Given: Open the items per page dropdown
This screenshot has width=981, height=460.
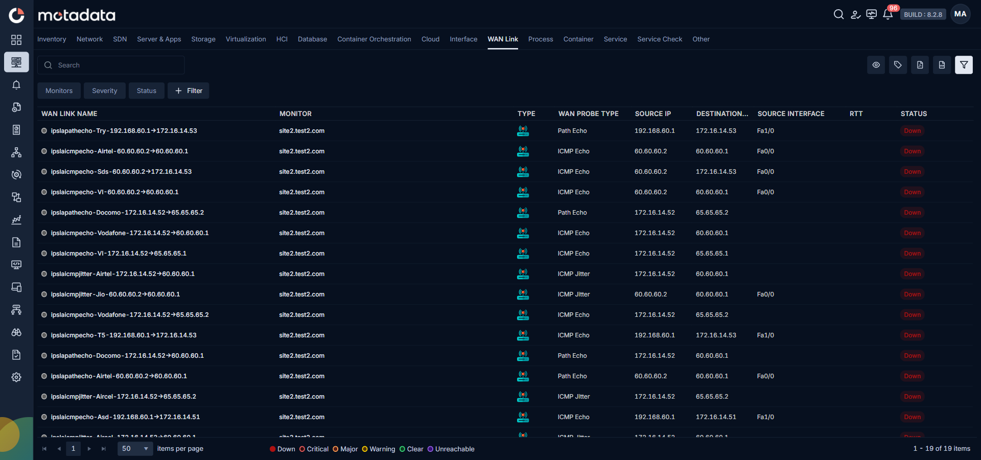Looking at the screenshot, I should coord(135,449).
